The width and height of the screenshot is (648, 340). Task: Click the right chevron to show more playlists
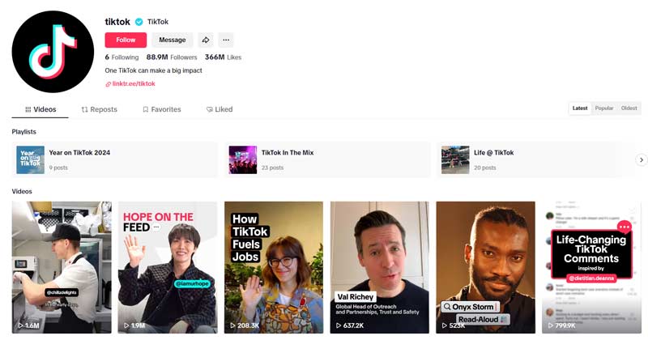pyautogui.click(x=641, y=159)
